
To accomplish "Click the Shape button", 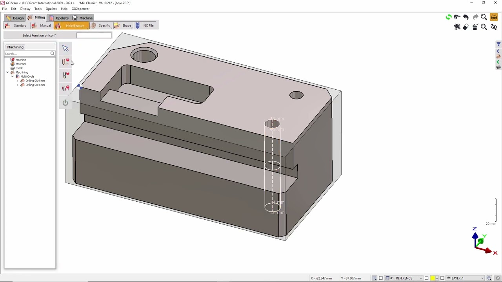I will tap(122, 25).
